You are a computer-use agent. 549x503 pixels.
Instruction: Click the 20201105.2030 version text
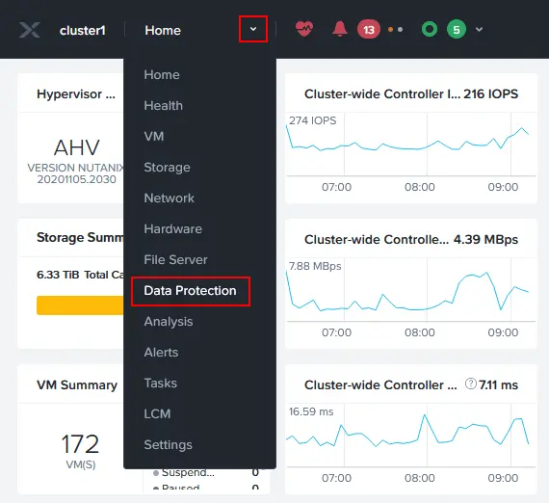click(x=77, y=179)
